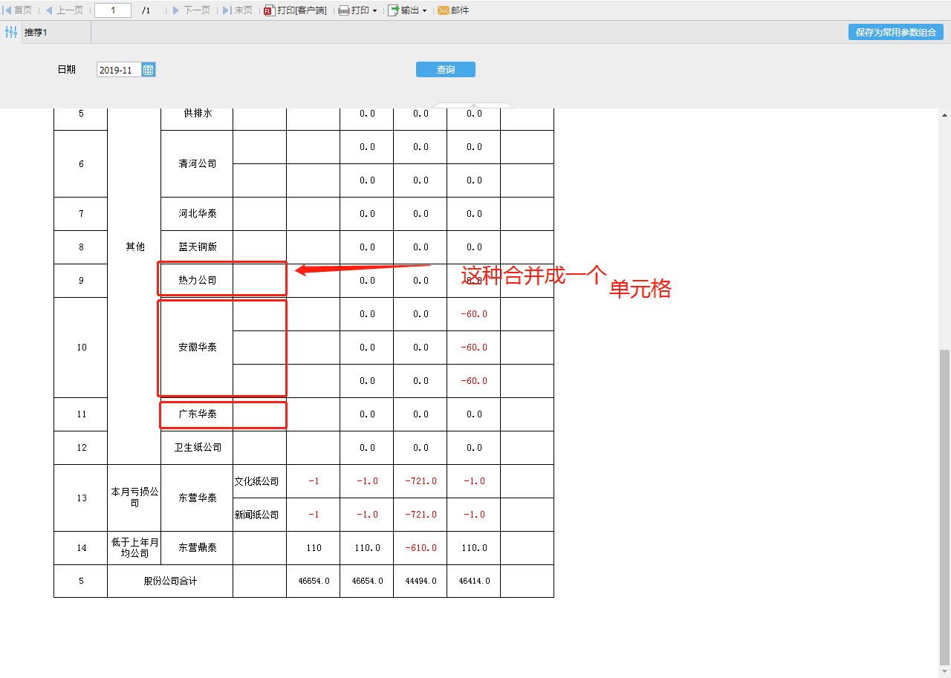Click the 广东华泰 cell

point(197,414)
